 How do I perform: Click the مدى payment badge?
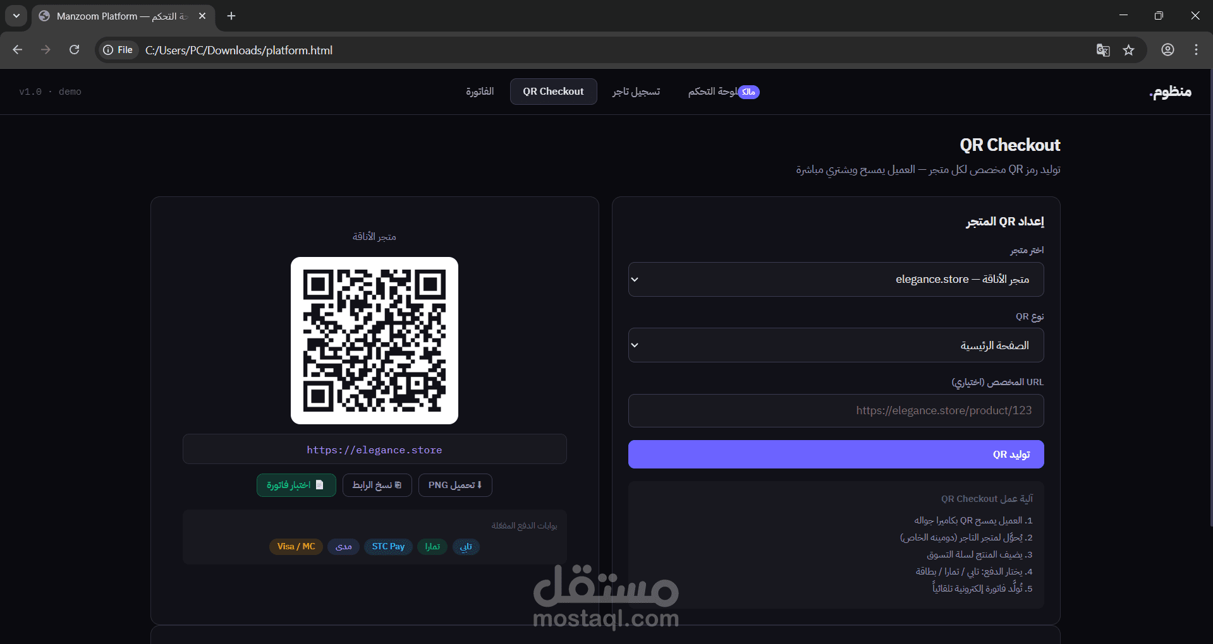click(344, 547)
